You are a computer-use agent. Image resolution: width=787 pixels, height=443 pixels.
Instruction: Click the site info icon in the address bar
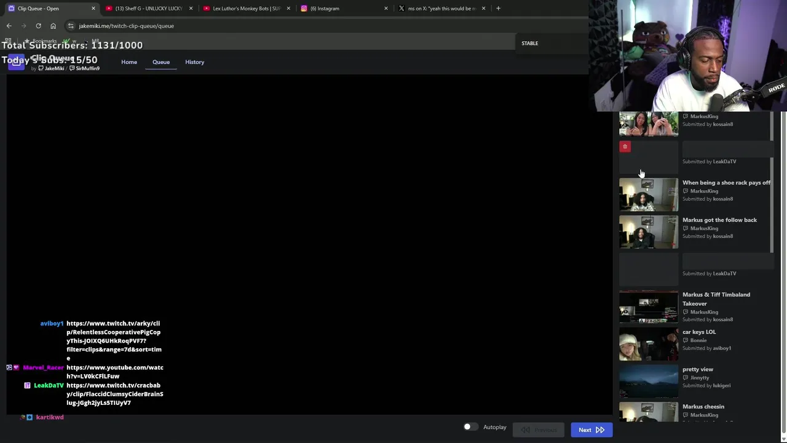coord(71,26)
